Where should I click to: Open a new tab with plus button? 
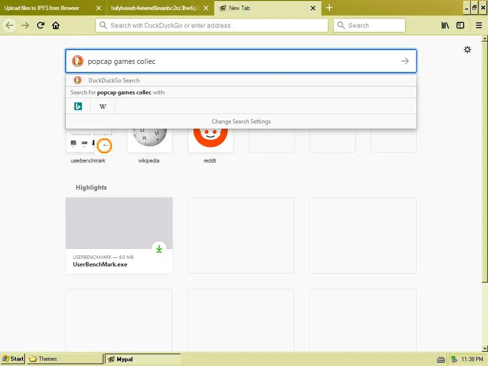[x=329, y=8]
